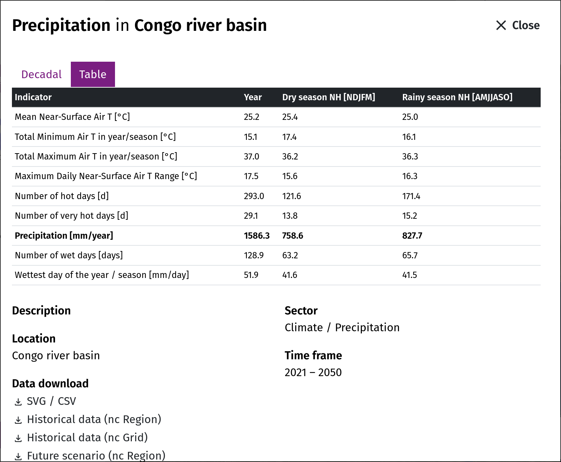Click the rainy season precipitation value 827.7
Screen dimensions: 561x462
coord(412,236)
